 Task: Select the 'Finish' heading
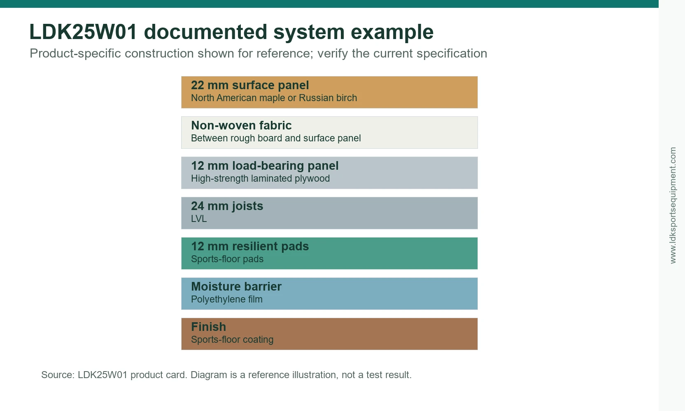pos(208,327)
